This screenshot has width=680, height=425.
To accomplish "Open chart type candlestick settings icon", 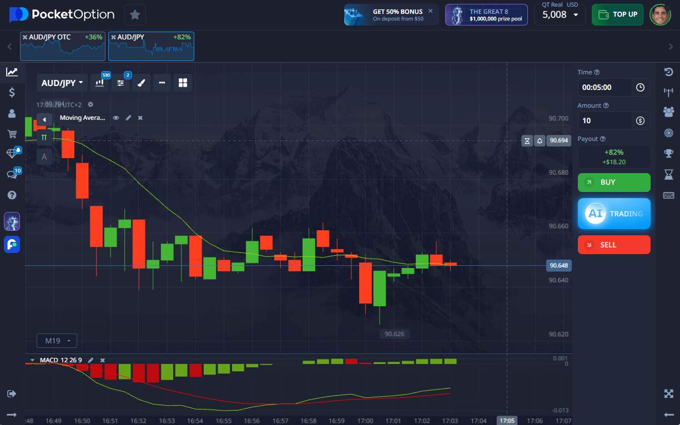I will pos(100,83).
